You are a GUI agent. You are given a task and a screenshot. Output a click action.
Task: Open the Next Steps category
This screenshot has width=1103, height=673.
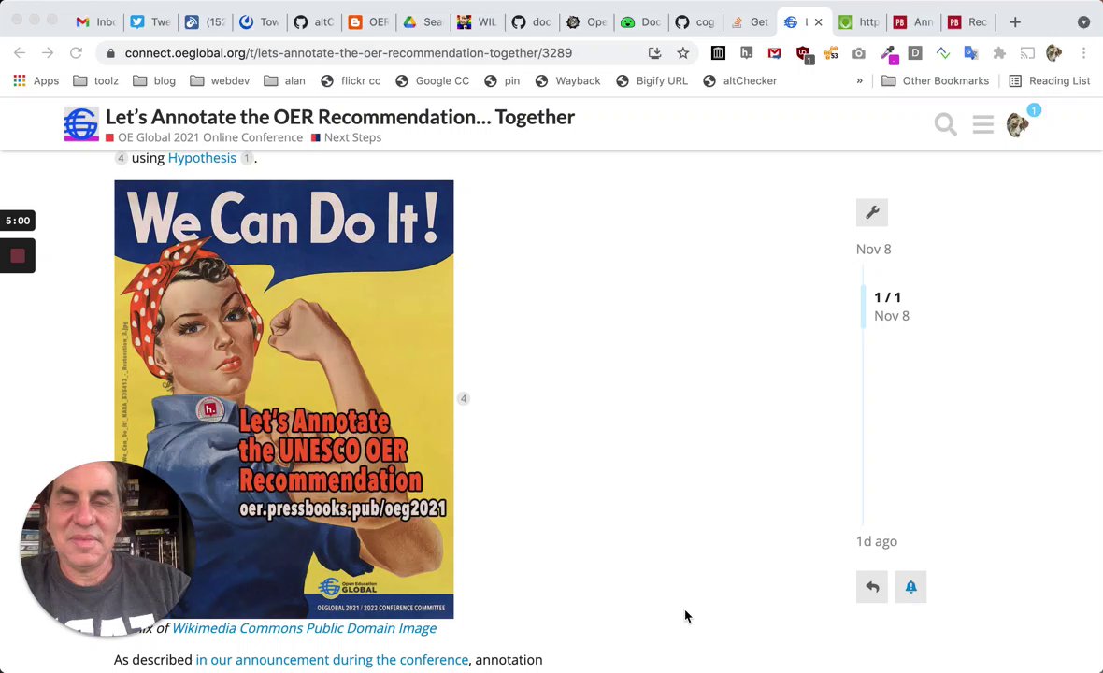point(346,137)
